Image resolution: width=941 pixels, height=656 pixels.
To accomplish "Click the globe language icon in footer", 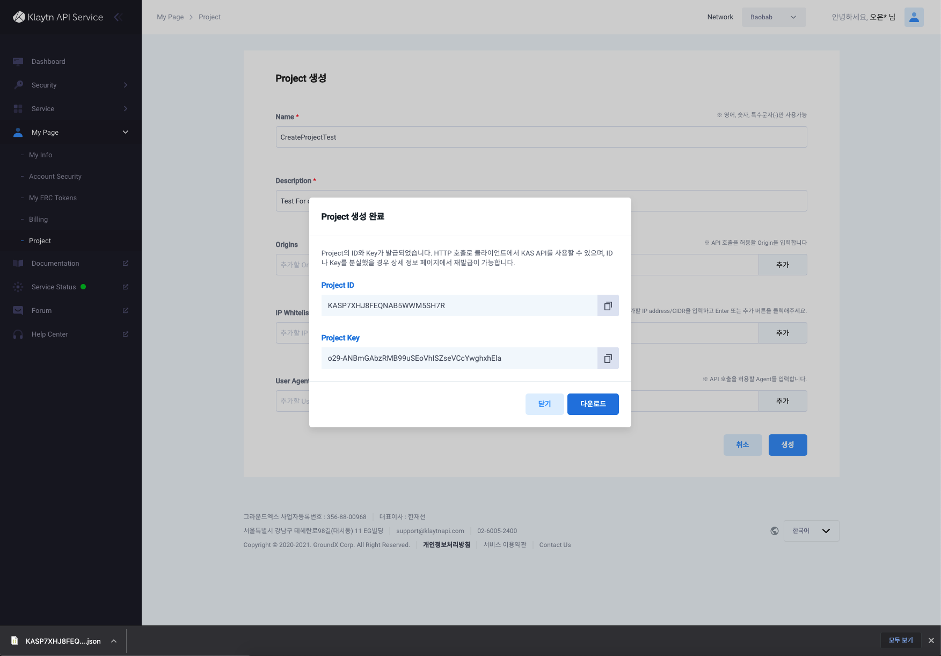I will pyautogui.click(x=775, y=531).
